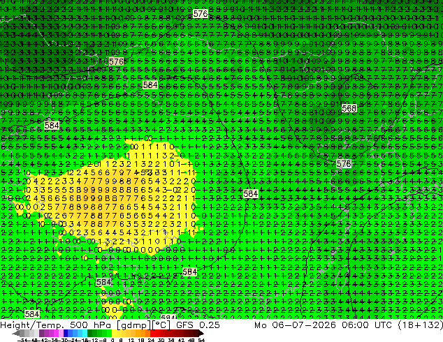
Task: Click the '(18+132)' forecast run text
Action: pyautogui.click(x=420, y=325)
